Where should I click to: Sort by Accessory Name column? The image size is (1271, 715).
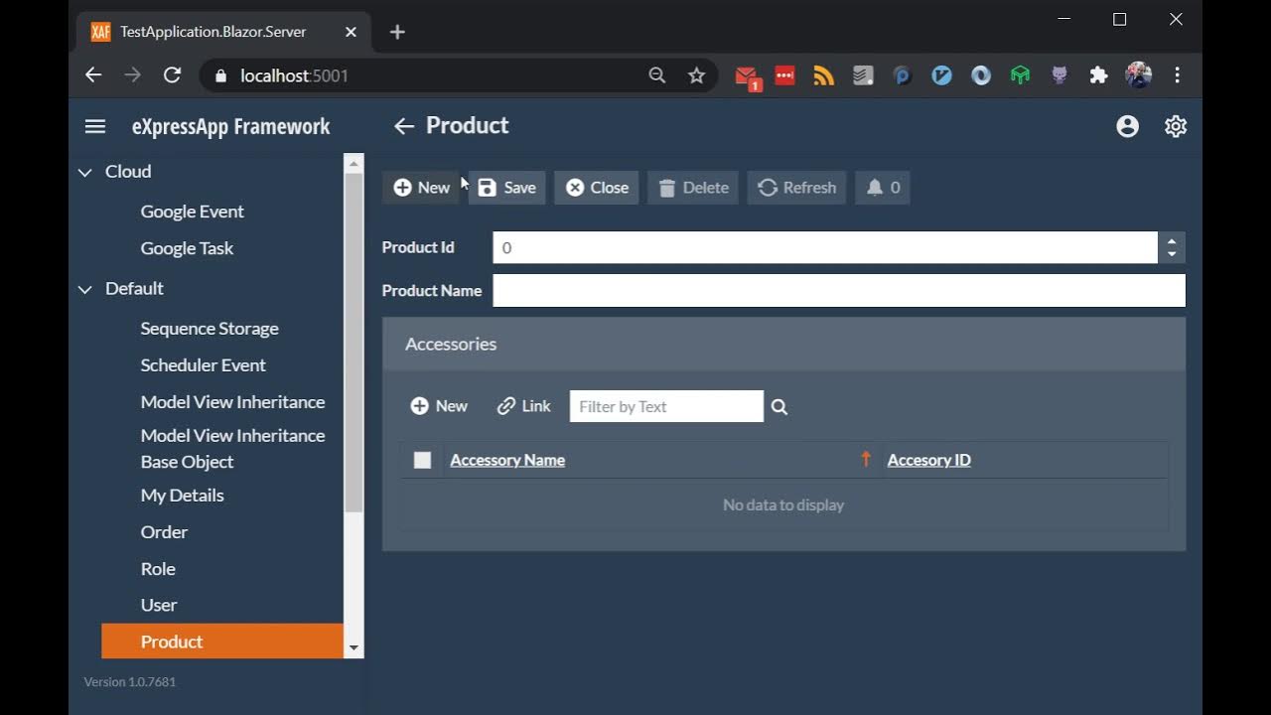point(507,460)
